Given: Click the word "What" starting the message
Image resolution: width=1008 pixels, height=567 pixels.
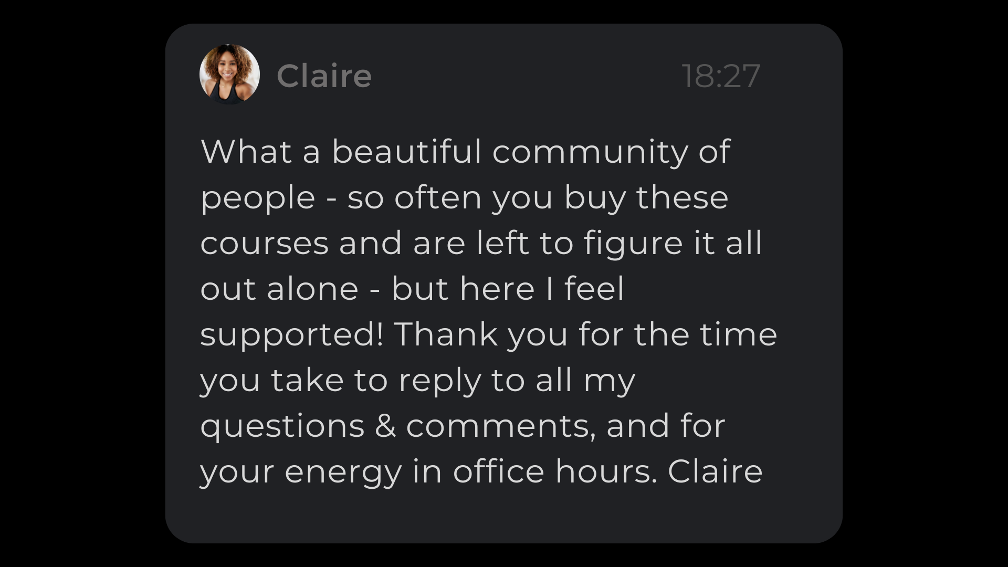Looking at the screenshot, I should coord(246,152).
